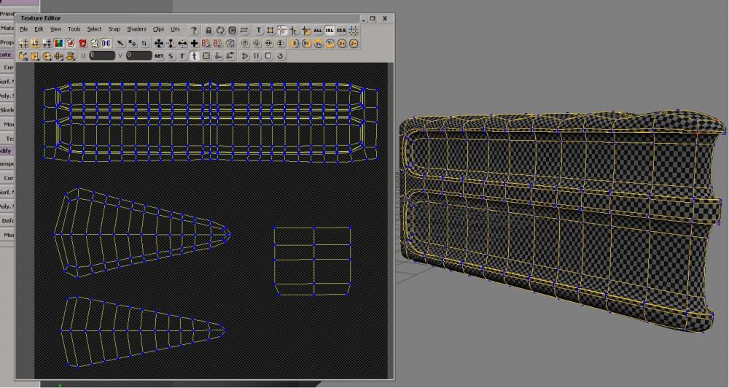Click the loop arrow playback icon
This screenshot has width=729, height=388.
[280, 56]
